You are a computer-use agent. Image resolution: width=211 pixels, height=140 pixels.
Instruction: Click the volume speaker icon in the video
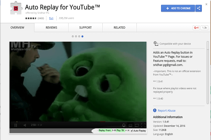(25, 125)
